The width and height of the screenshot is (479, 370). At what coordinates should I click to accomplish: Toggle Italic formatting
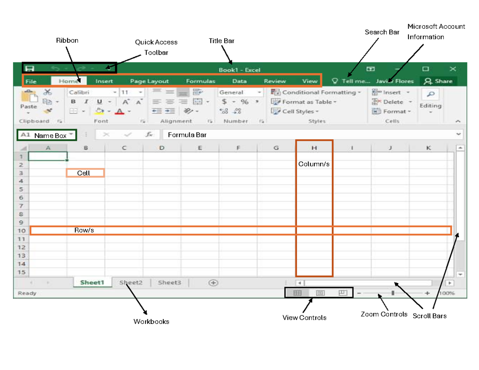click(x=86, y=102)
